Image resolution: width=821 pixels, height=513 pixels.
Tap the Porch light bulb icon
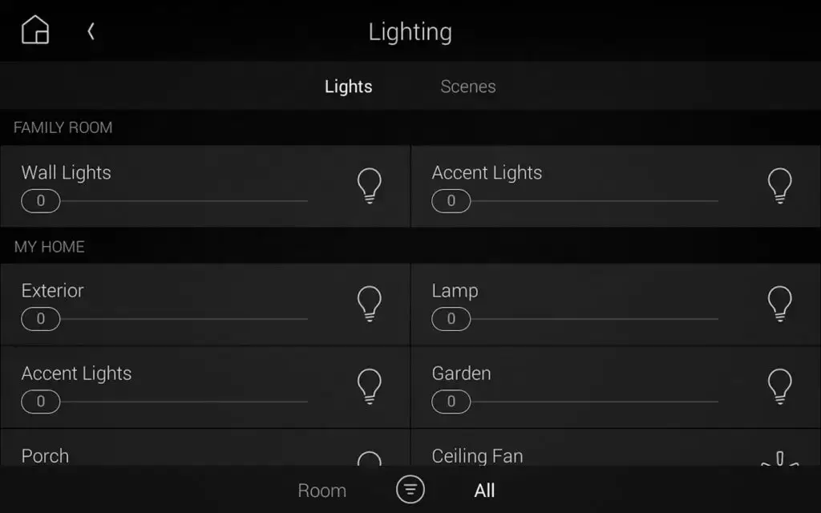coord(369,463)
